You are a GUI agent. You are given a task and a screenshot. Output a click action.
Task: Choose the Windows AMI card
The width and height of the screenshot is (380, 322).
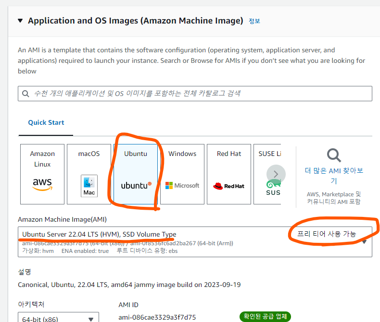click(x=182, y=174)
